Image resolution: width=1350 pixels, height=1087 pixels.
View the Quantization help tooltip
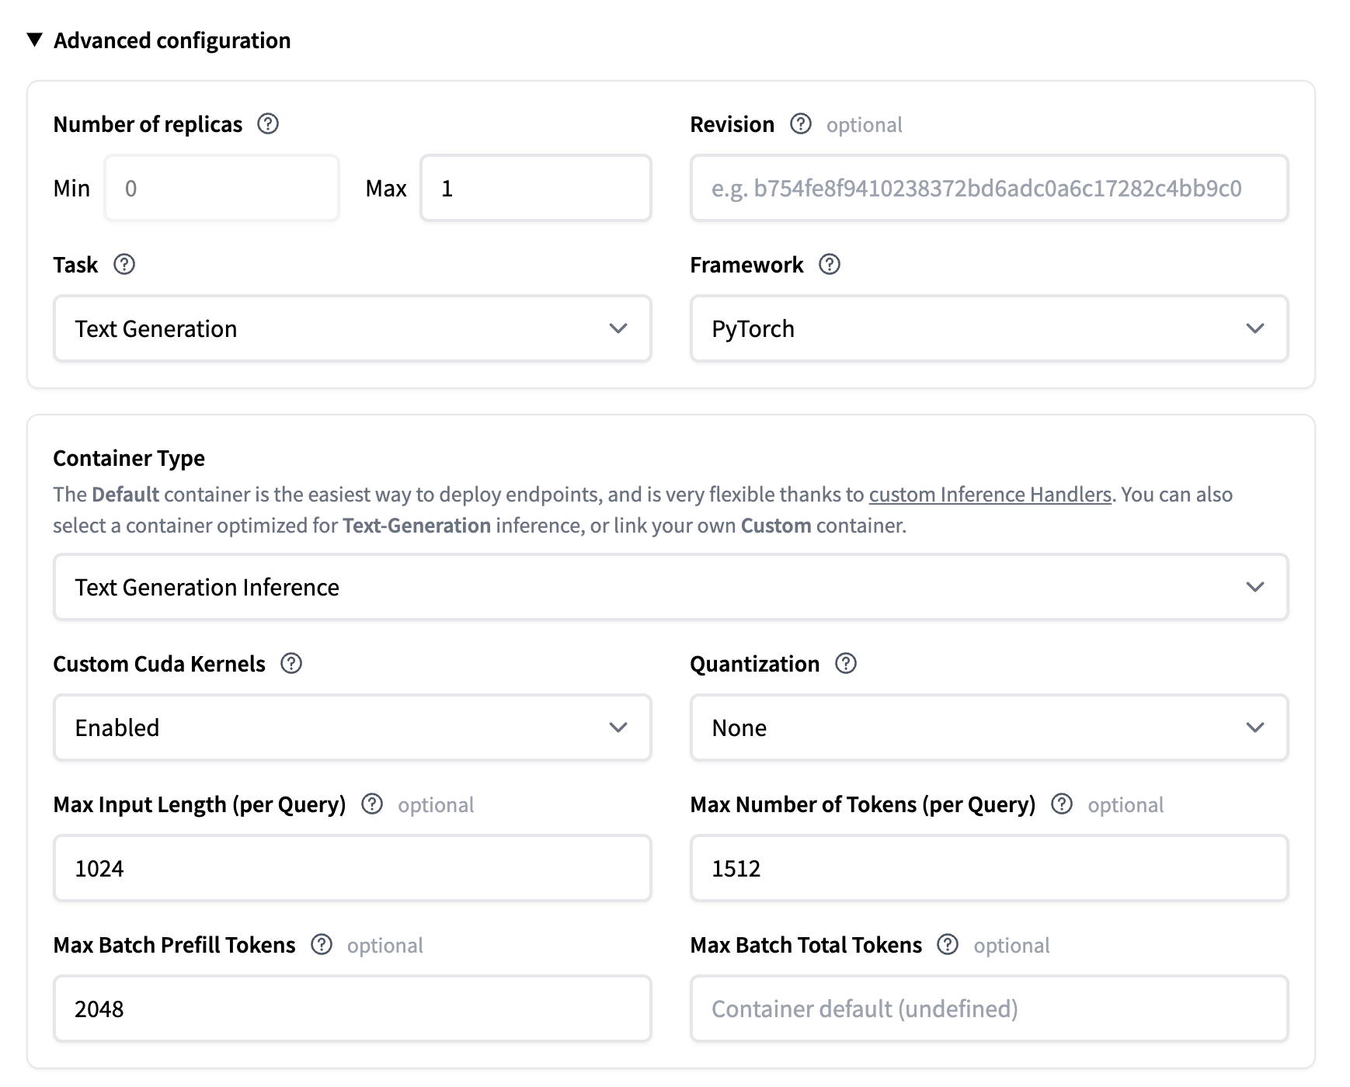click(x=846, y=664)
